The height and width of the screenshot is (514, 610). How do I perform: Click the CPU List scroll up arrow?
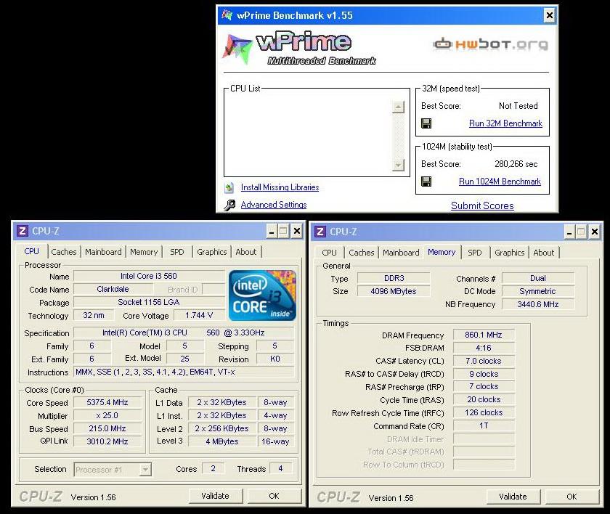click(398, 107)
